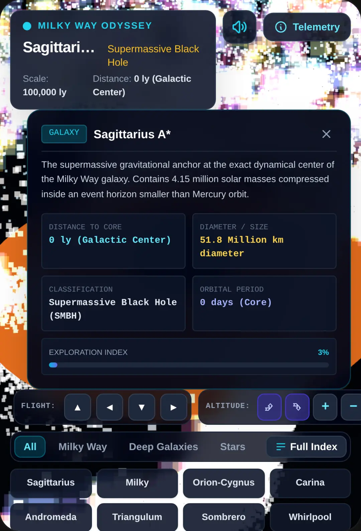Screen dimensions: 361x531
Task: Click the first altitude tilt icon
Action: [x=269, y=407]
